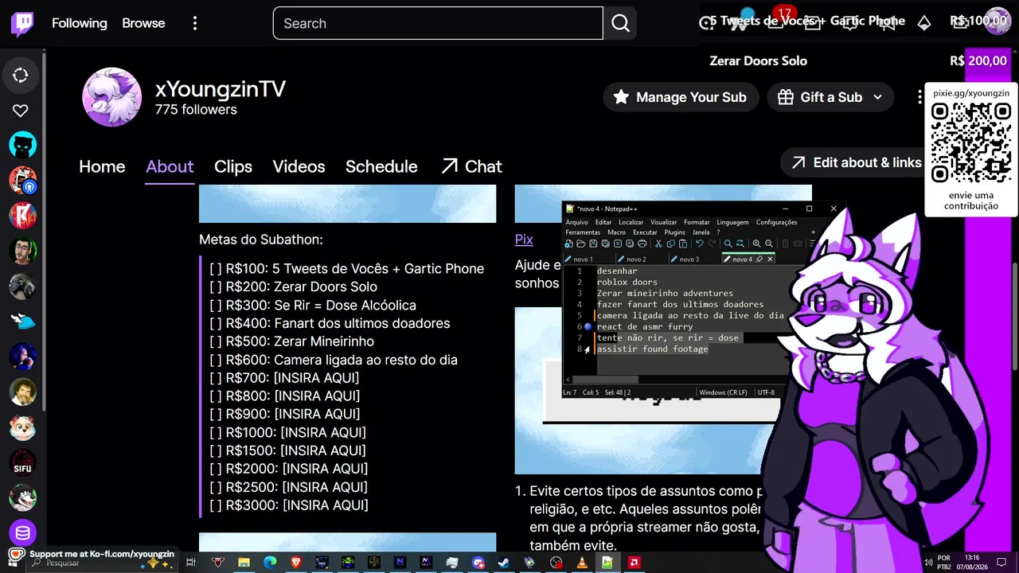
Task: Click Paste icon in Notepad++ toolbar
Action: pyautogui.click(x=682, y=244)
